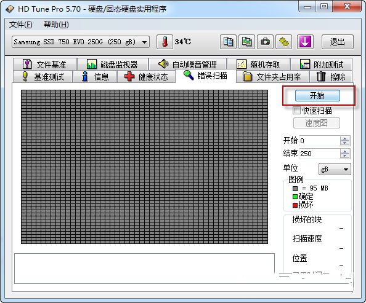Screen dimensions: 366x303
Task: Copy info to clipboard icon
Action: click(228, 42)
